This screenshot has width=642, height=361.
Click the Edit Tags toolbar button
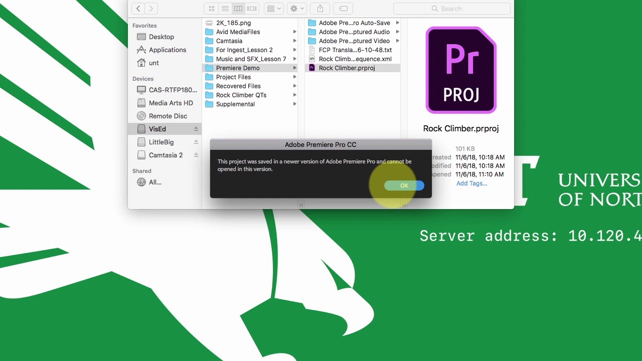click(x=343, y=9)
